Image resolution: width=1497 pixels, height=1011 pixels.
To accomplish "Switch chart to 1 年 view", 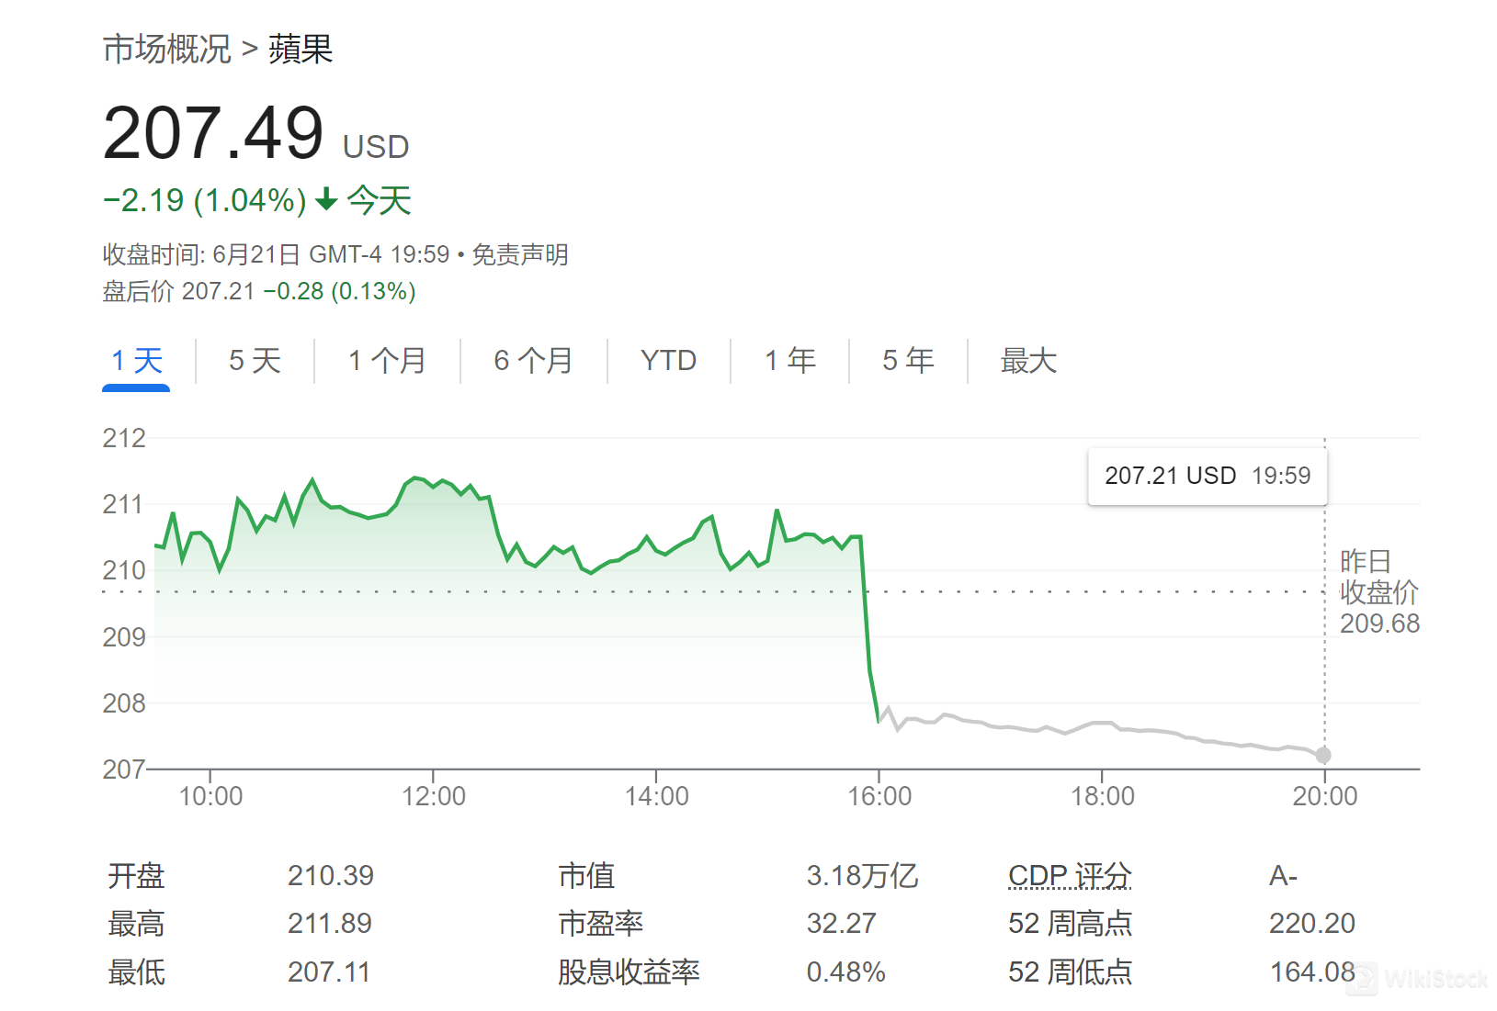I will click(789, 361).
